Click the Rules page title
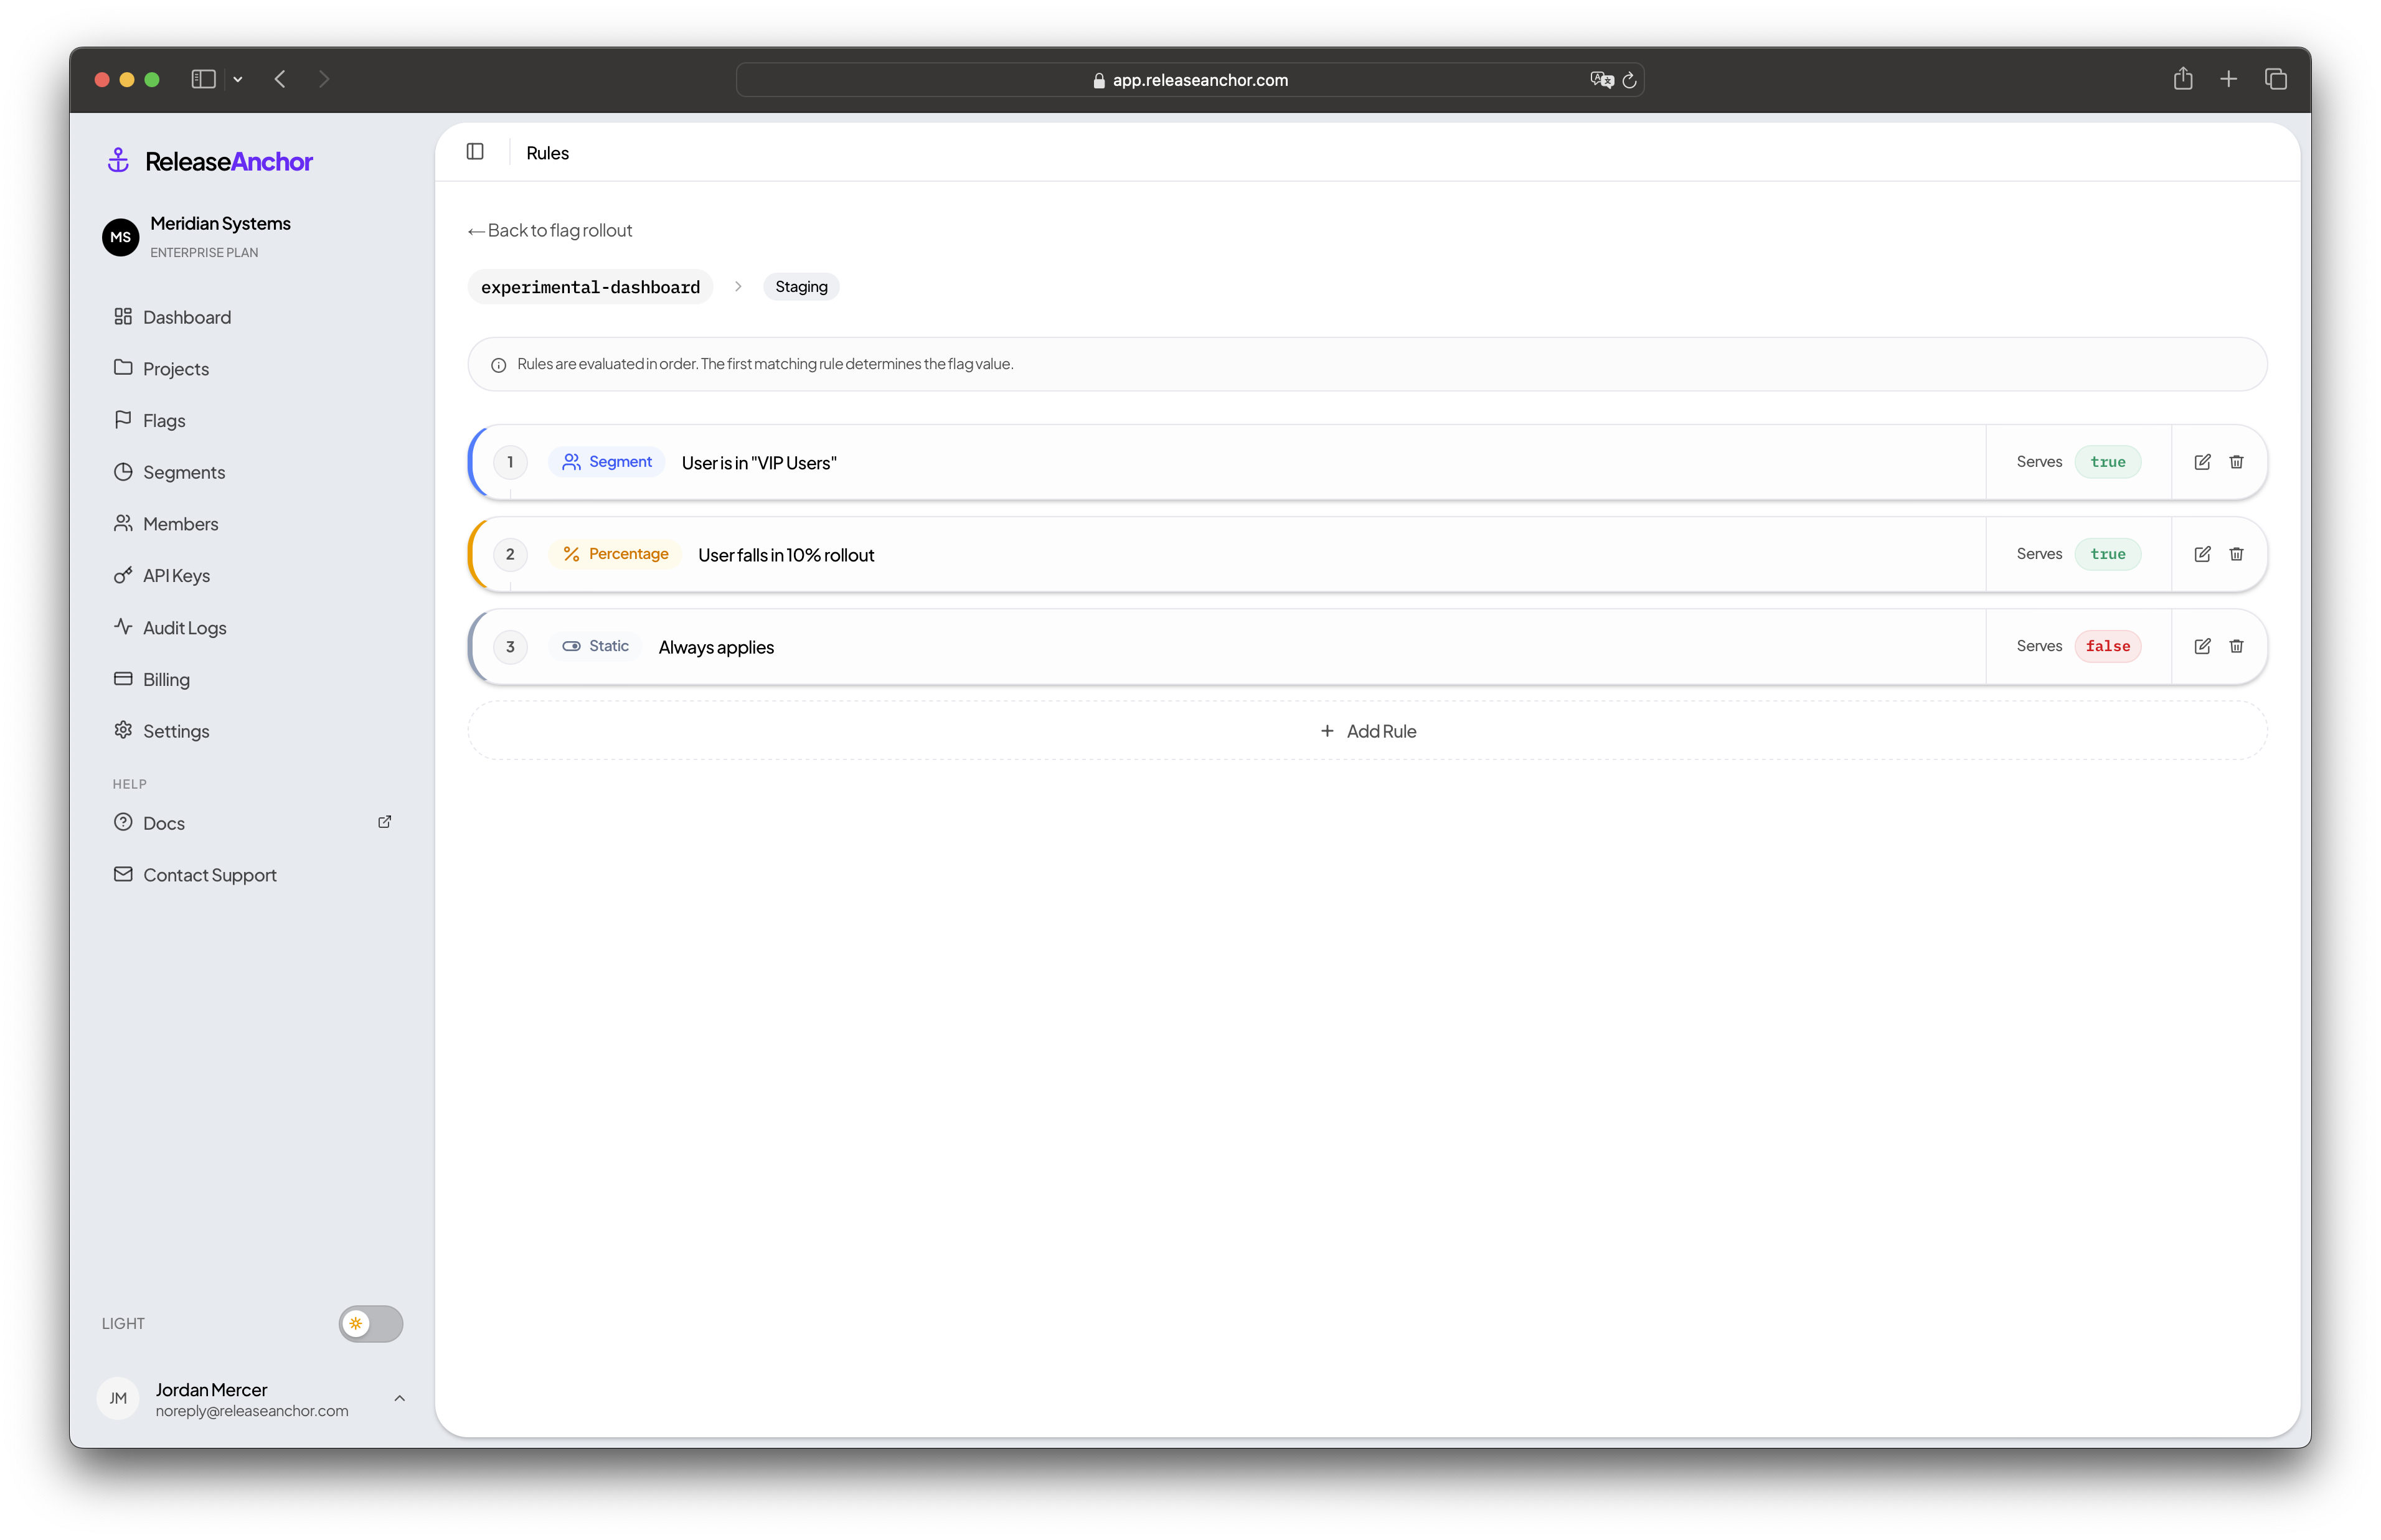Screen dimensions: 2381x1540 [x=547, y=153]
